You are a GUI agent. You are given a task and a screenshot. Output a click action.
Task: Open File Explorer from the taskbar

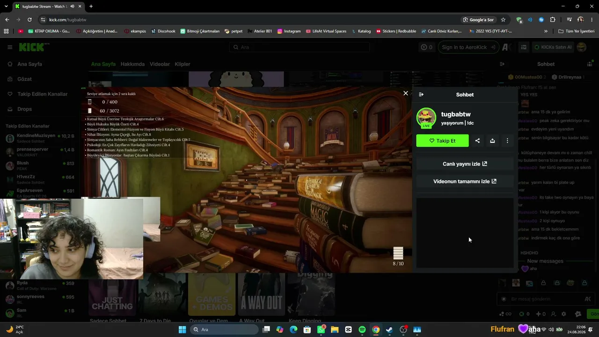click(x=335, y=330)
